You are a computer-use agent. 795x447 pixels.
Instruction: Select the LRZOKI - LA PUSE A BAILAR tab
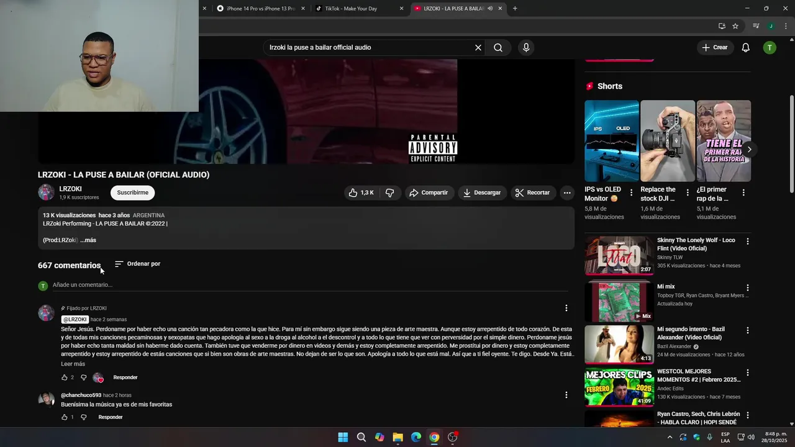pos(453,9)
